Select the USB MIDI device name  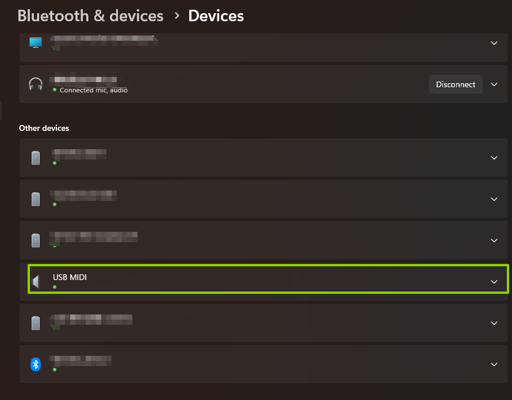[x=70, y=278]
